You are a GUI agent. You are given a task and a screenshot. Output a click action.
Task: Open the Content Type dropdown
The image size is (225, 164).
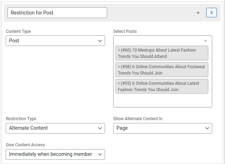click(x=55, y=41)
